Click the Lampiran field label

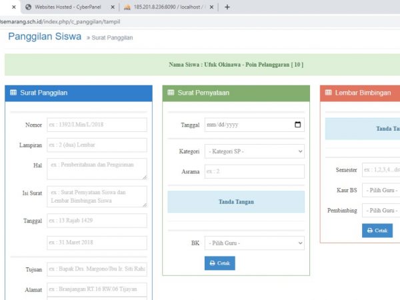click(31, 145)
